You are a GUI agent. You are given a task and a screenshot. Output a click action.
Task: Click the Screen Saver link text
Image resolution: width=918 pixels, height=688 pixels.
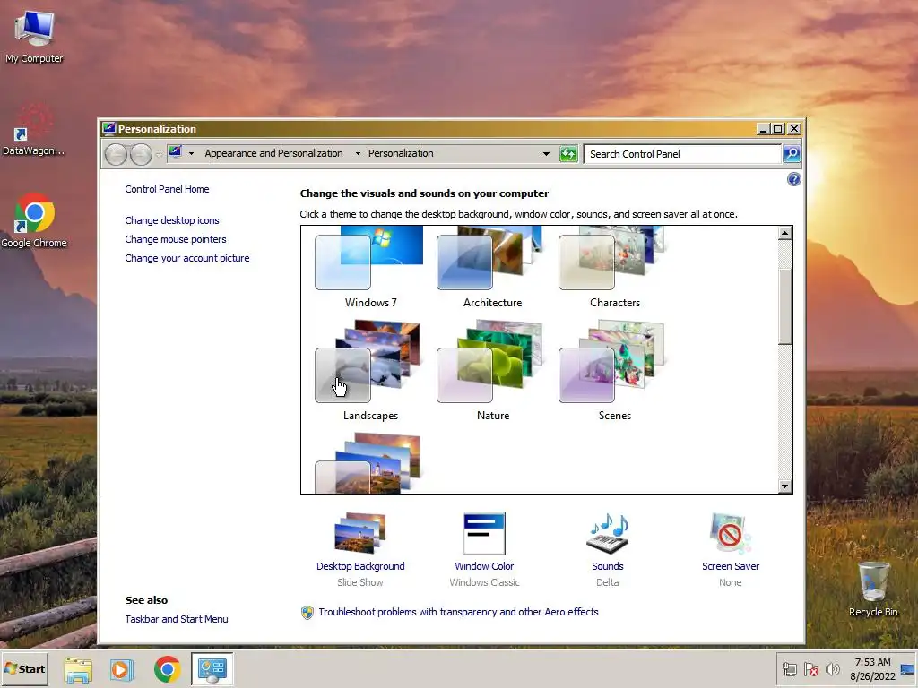731,566
